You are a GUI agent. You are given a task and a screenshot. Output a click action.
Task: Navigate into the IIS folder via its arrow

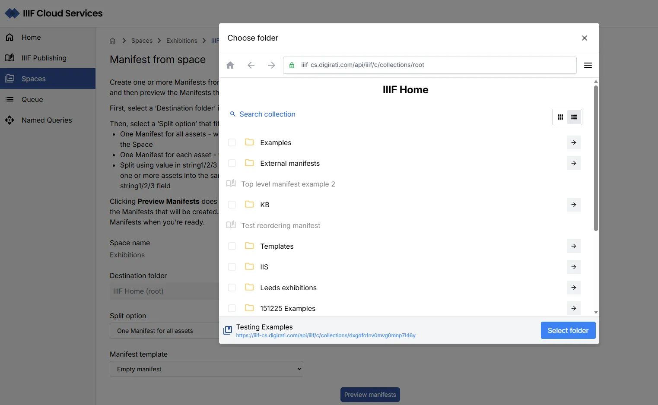tap(574, 267)
